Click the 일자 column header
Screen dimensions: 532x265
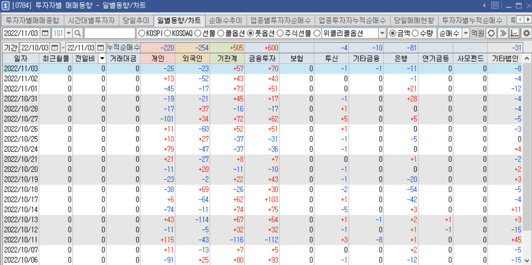(x=21, y=59)
